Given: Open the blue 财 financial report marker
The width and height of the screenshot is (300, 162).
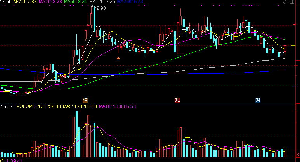Looking at the screenshot, I should coord(258,100).
